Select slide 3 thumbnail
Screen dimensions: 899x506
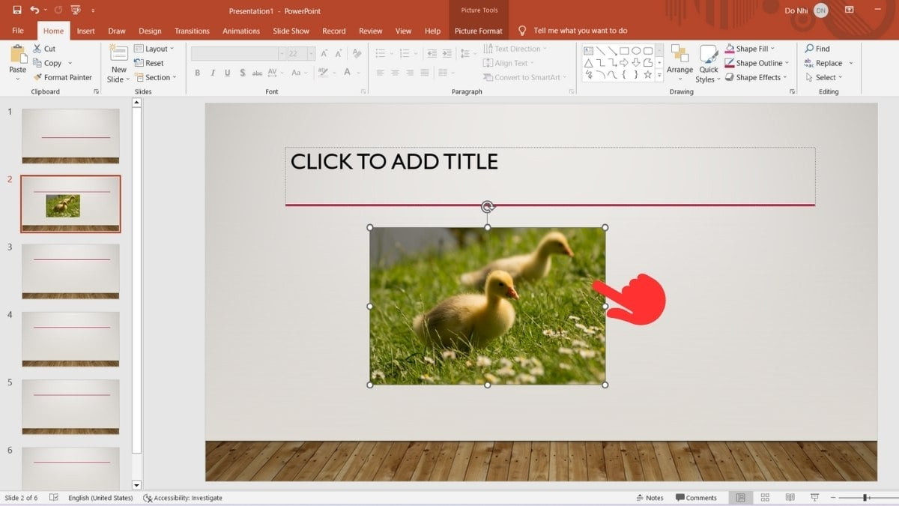(x=70, y=271)
